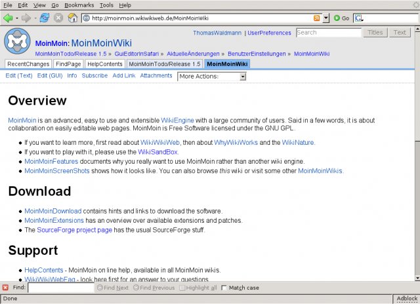Click the browser Back arrow icon
Image resolution: width=420 pixels, height=304 pixels.
[8, 18]
